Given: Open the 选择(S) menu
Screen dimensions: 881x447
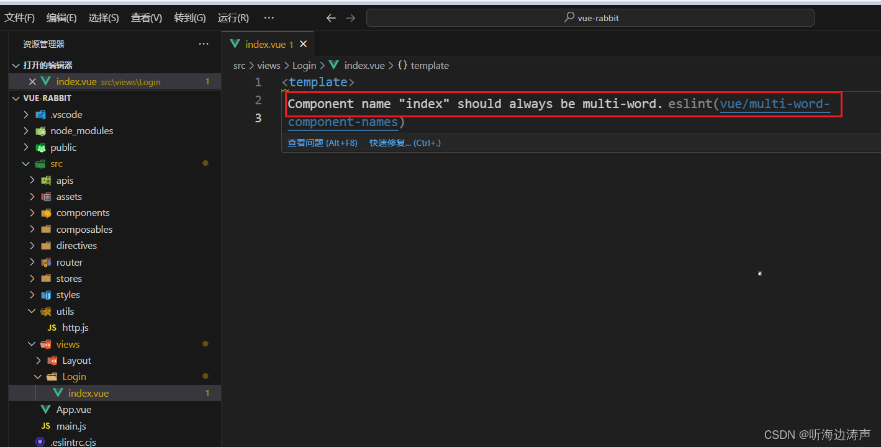Looking at the screenshot, I should (104, 18).
